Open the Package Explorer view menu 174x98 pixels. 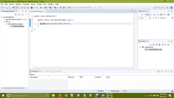point(26,14)
